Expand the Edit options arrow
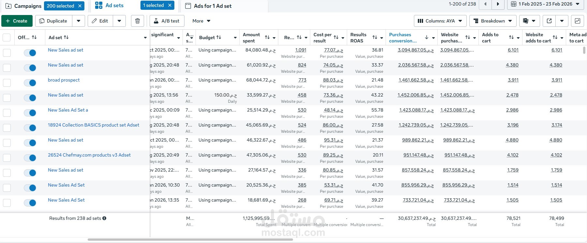Viewport: 587px width, 243px height. coord(119,21)
